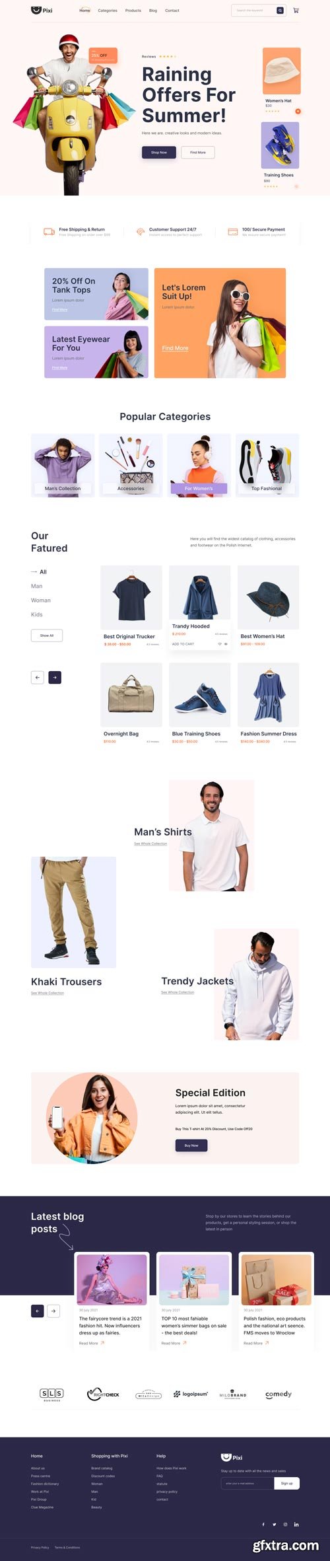This screenshot has width=330, height=1561.
Task: Open the LinkedIn icon in the footer
Action: click(296, 1525)
